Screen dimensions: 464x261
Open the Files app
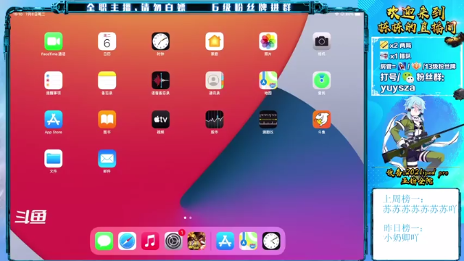tap(53, 159)
